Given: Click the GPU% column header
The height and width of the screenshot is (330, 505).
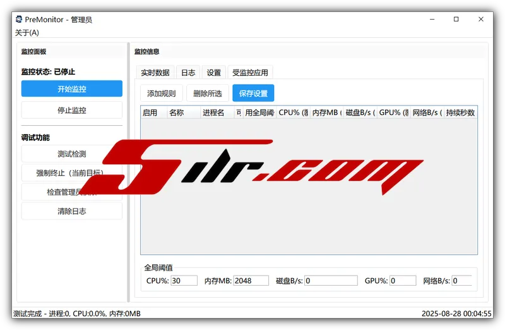Looking at the screenshot, I should coord(393,113).
